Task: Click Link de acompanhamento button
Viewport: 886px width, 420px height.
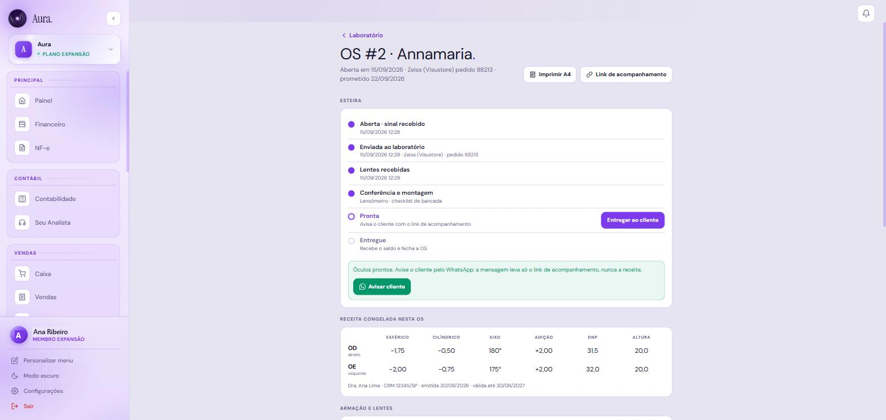Action: pyautogui.click(x=626, y=75)
